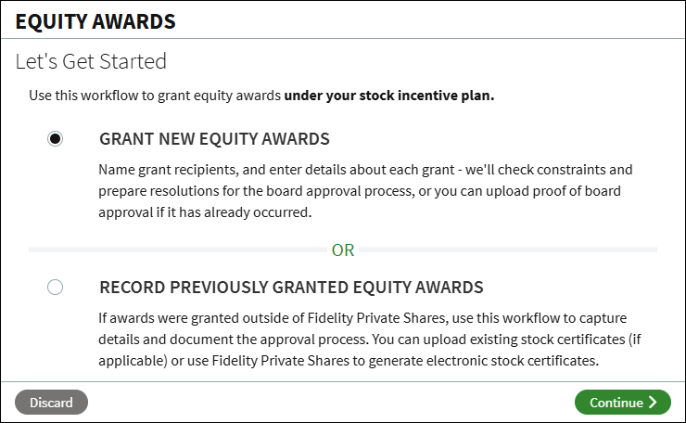Click the 'approval if it has already occurred' line

205,212
